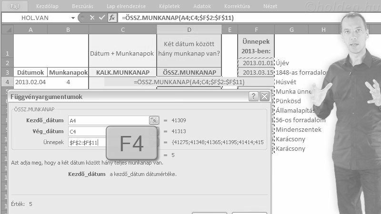Image resolution: width=381 pixels, height=214 pixels.
Task: Click the collapse-dialog icon beside Kezdő_dátum
Action: pos(154,120)
